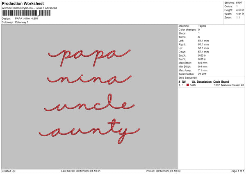Click the 'Brand' column header

[225, 82]
